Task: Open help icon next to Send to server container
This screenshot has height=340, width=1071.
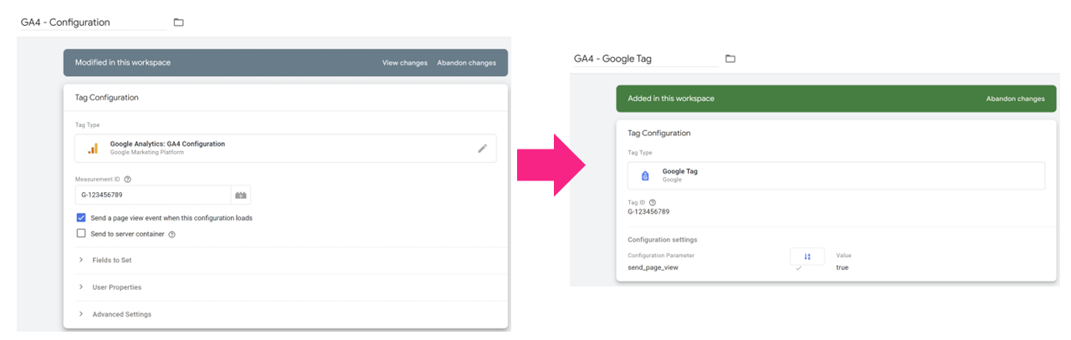Action: [172, 235]
